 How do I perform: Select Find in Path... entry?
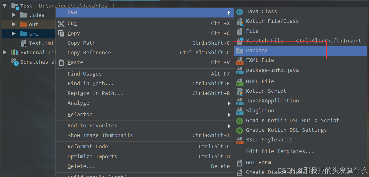click(x=145, y=84)
